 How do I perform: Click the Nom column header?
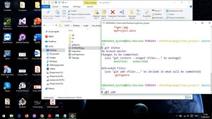point(71,30)
